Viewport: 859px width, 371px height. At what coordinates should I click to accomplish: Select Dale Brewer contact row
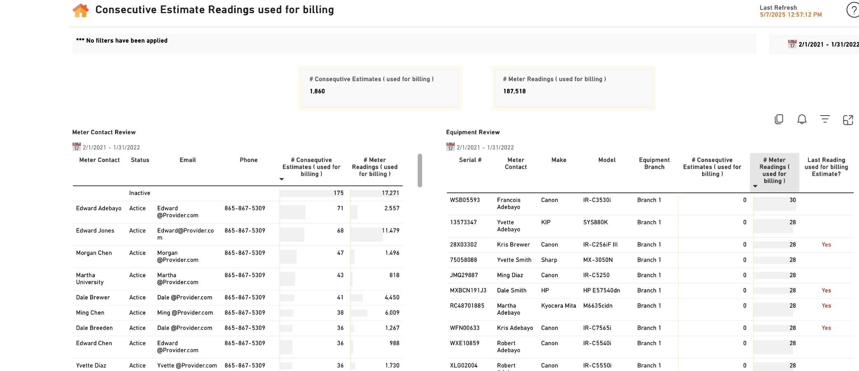(238, 297)
